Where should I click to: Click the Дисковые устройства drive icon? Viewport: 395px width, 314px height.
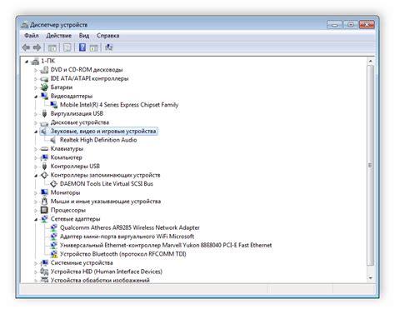tap(44, 122)
